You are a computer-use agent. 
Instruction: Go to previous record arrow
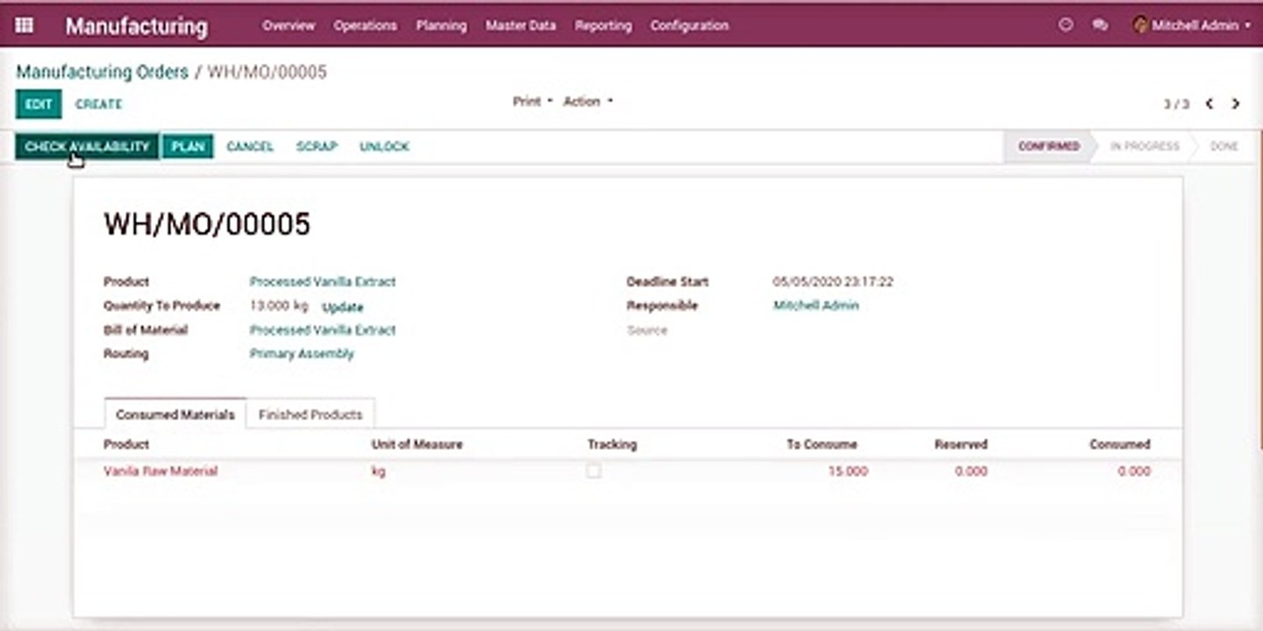[1209, 103]
